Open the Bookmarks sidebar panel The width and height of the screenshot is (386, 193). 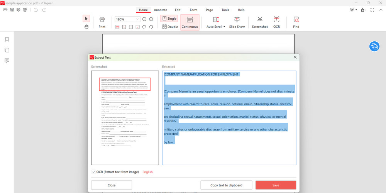[x=7, y=39]
